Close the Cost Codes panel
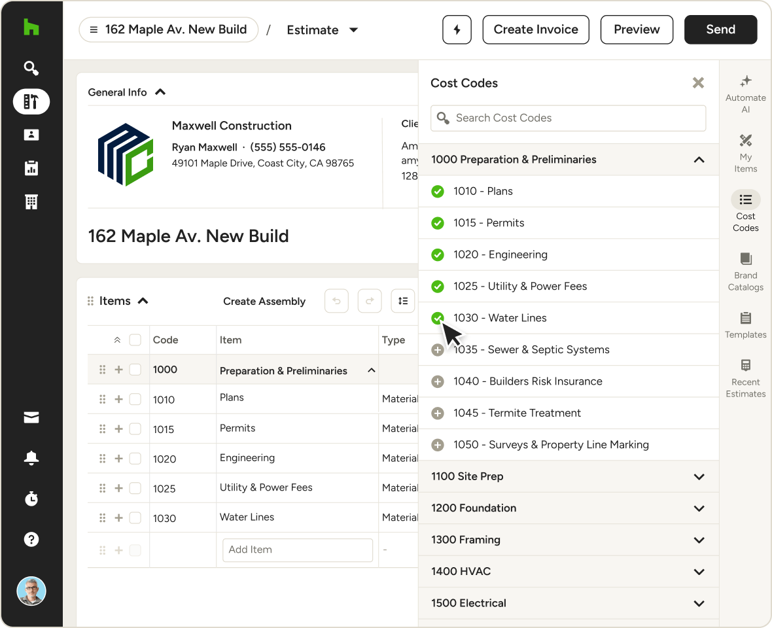The image size is (772, 628). [x=698, y=83]
